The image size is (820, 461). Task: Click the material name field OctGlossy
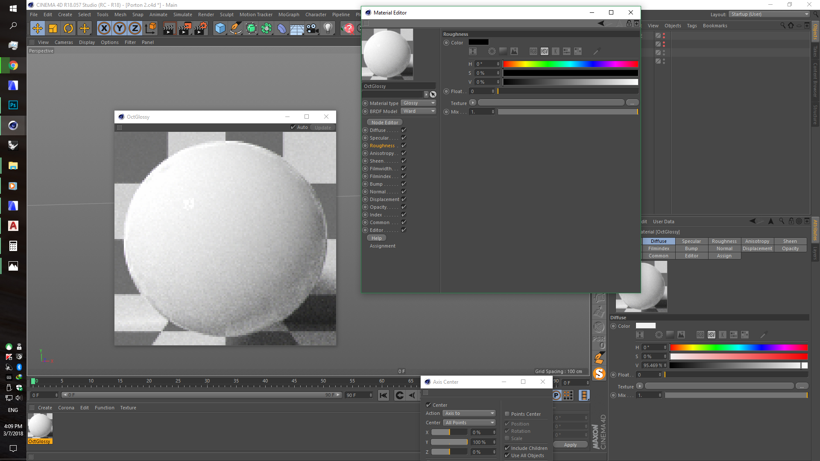click(x=398, y=86)
